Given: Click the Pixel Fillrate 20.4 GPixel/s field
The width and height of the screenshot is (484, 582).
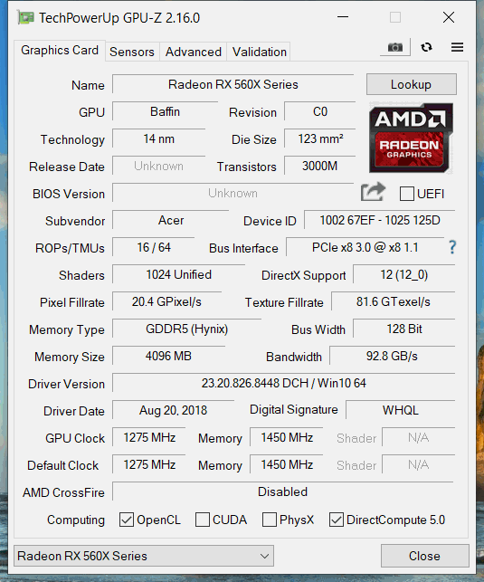Looking at the screenshot, I should coord(166,301).
